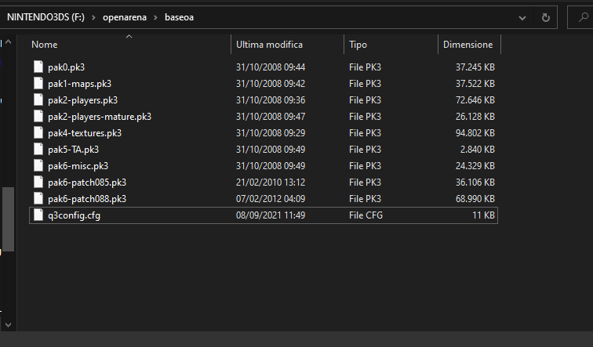593x347 pixels.
Task: Click the pak6-patch088.pk3 file icon
Action: 38,199
